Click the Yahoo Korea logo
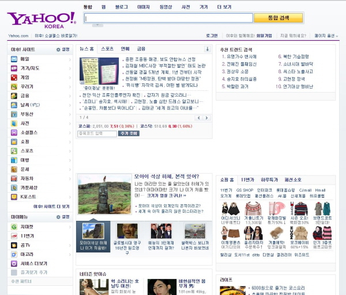Screen dimensions: 346x295 click(42, 20)
